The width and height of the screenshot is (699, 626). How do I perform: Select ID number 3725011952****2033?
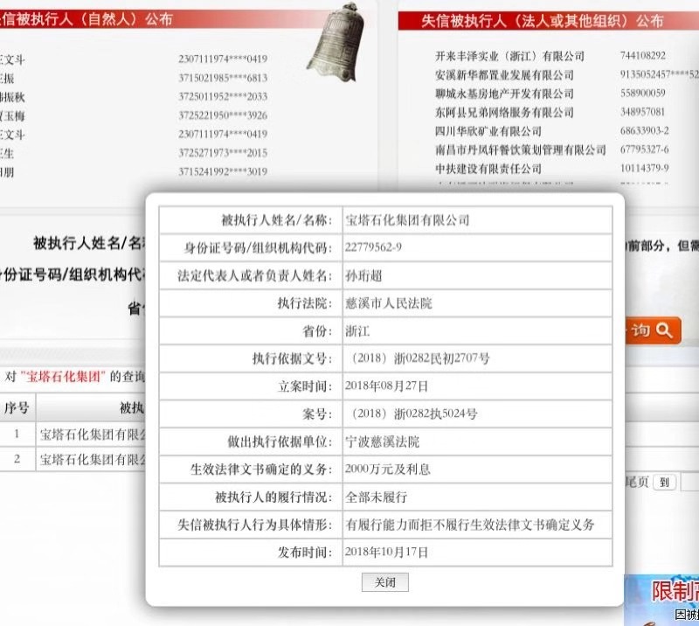tap(223, 96)
